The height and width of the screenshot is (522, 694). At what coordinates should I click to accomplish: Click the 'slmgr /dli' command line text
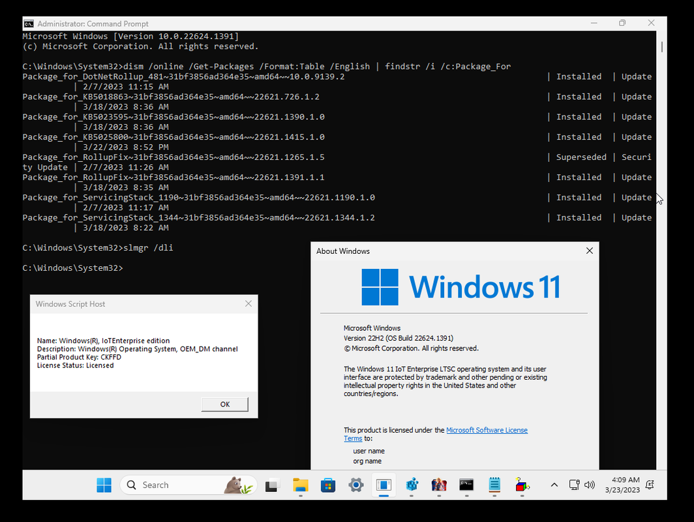[148, 248]
